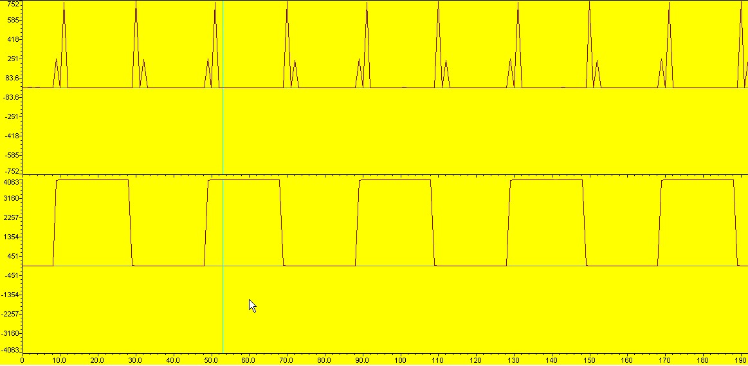Click the positive 83.6 Y-axis label
Viewport: 748px width, 366px height.
[x=12, y=78]
